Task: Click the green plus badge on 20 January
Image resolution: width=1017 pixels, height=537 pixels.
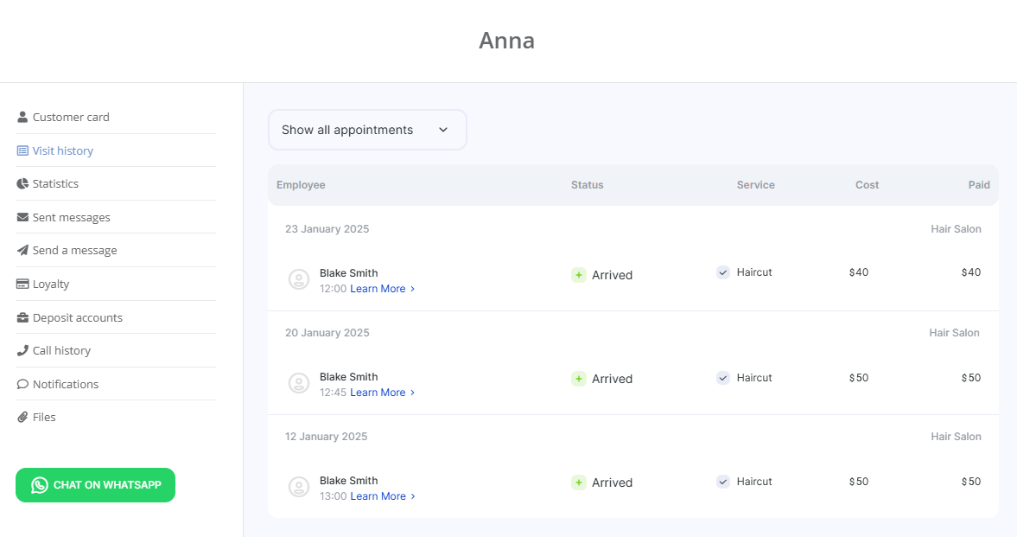Action: tap(578, 379)
